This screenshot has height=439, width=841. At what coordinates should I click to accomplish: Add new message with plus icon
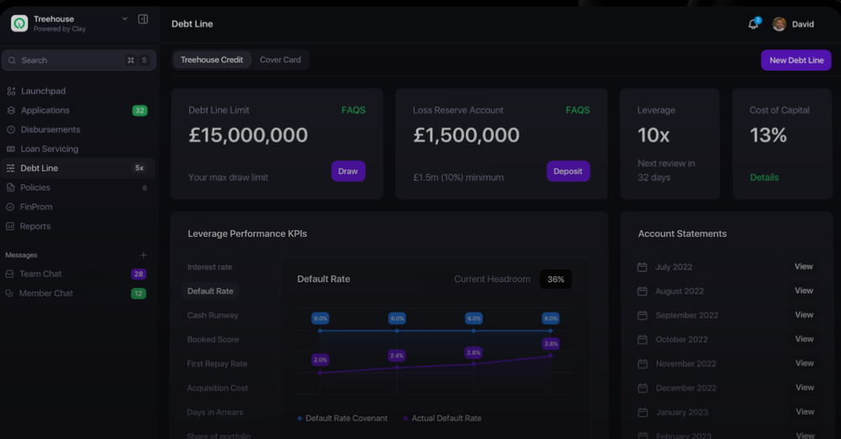(x=143, y=255)
